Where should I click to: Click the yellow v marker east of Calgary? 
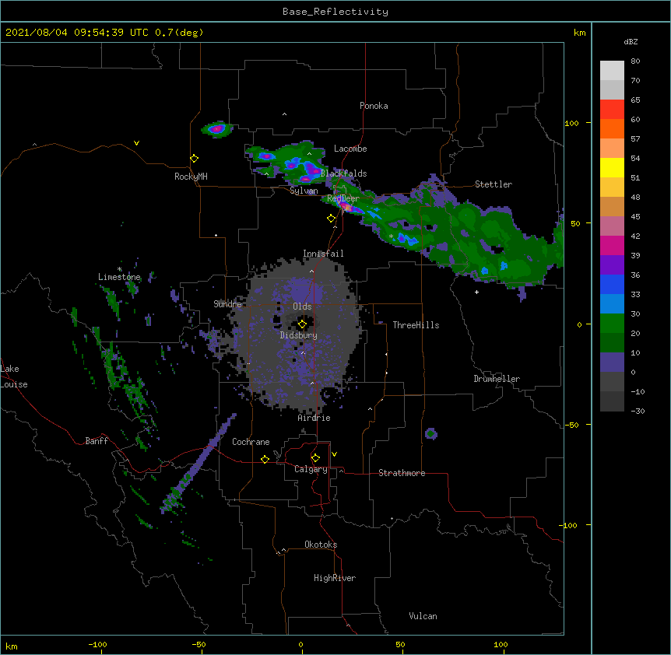click(334, 454)
